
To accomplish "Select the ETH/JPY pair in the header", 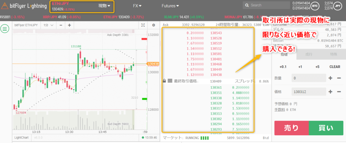I will tap(60, 3).
